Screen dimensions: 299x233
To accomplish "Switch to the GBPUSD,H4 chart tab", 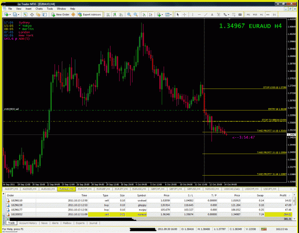I will click(x=194, y=189).
